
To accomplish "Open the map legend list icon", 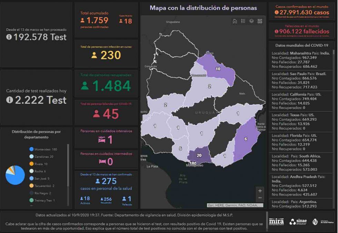I will pos(243,21).
